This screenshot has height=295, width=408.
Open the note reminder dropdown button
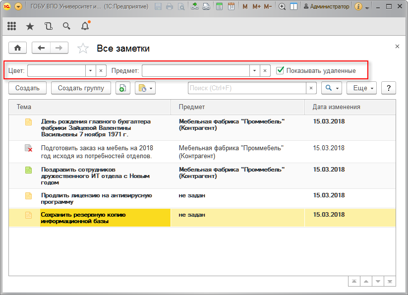(x=145, y=88)
